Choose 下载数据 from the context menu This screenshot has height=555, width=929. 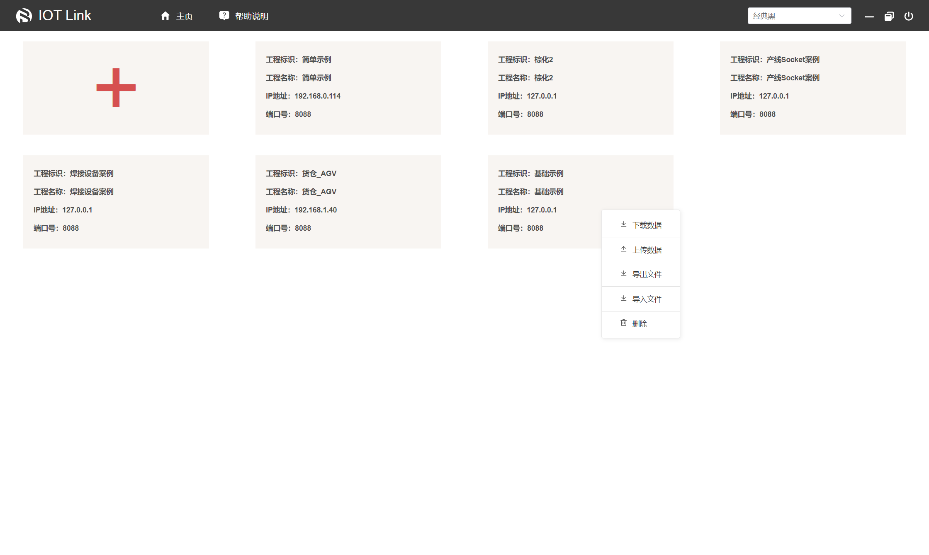(x=641, y=225)
